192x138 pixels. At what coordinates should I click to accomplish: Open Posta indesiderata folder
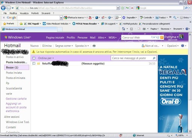point(16,62)
